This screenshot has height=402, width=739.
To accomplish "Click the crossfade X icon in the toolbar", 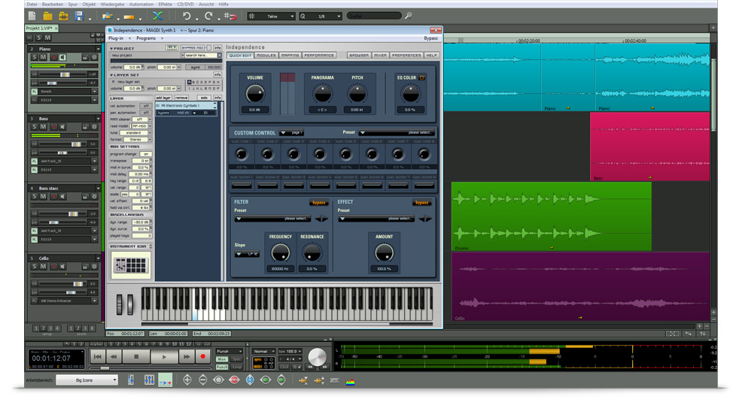I will pyautogui.click(x=157, y=16).
